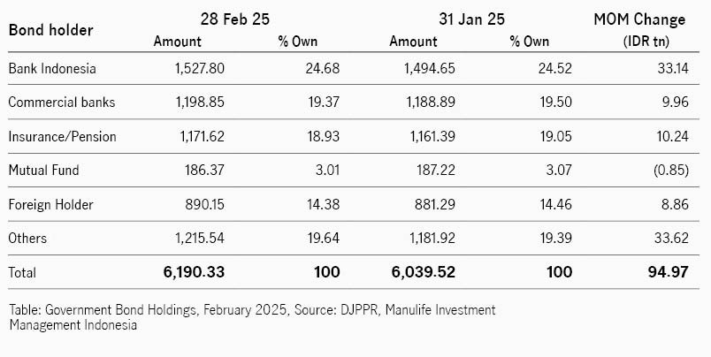
Task: Click the Total row label
Action: tap(22, 272)
